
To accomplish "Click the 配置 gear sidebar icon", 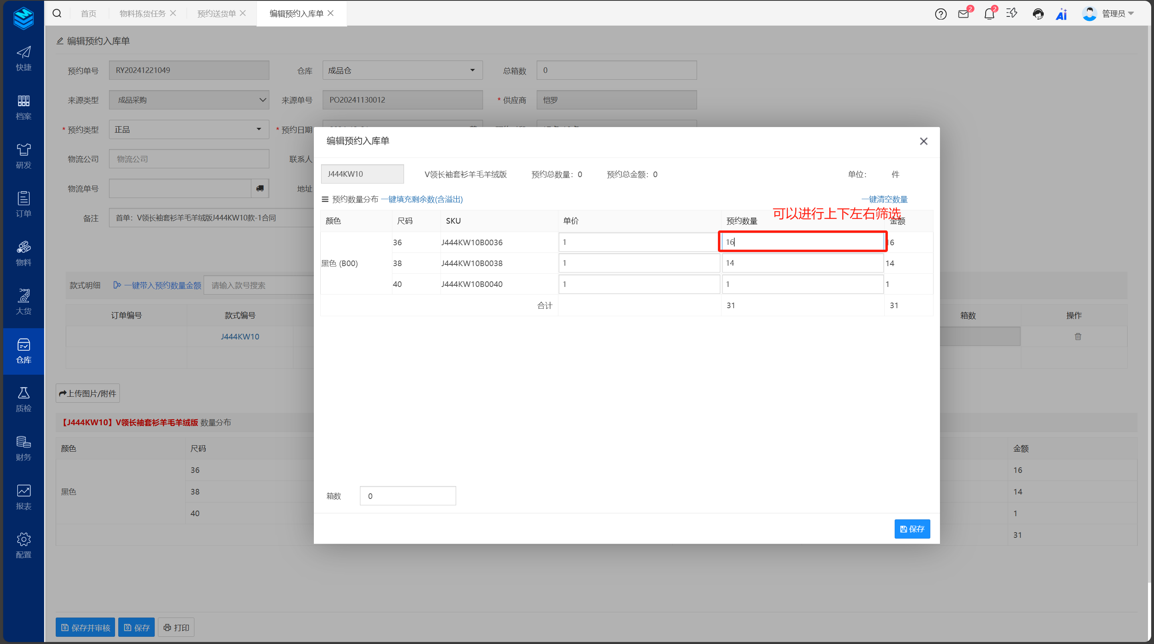I will tap(23, 545).
